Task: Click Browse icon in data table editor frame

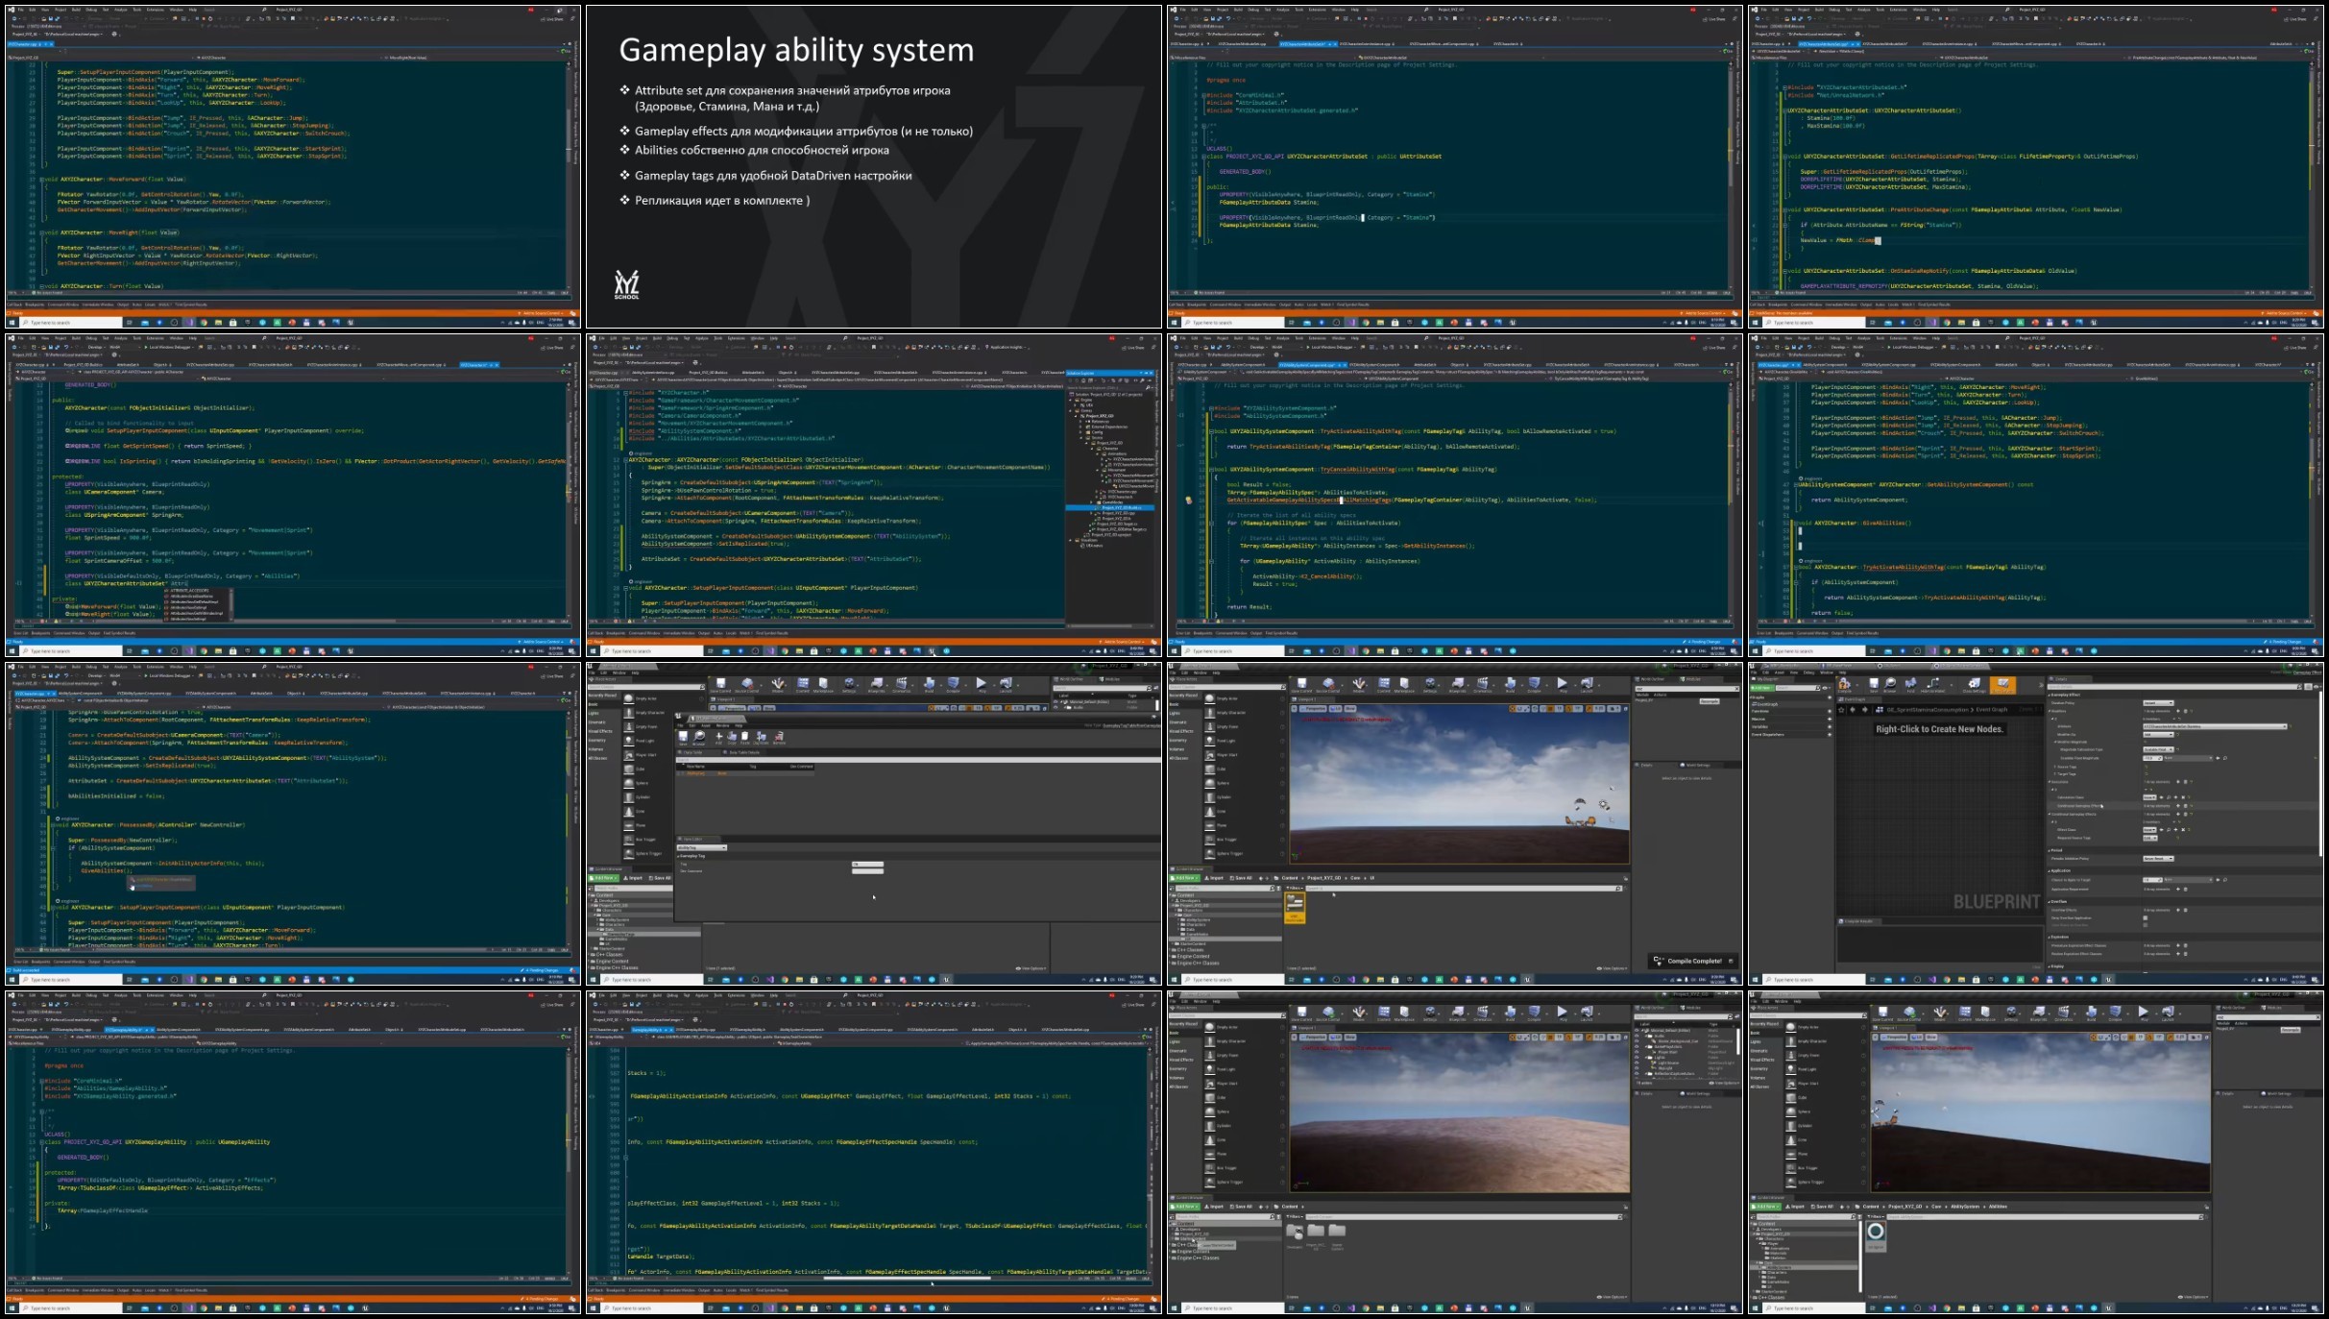Action: pyautogui.click(x=699, y=738)
